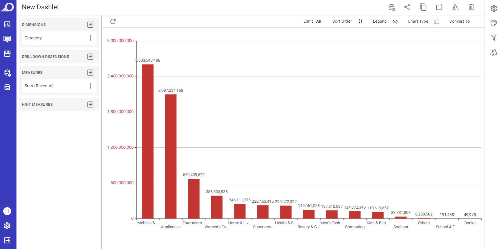Open the Sum (Revenue) measure options menu
The image size is (501, 249).
pyautogui.click(x=90, y=86)
